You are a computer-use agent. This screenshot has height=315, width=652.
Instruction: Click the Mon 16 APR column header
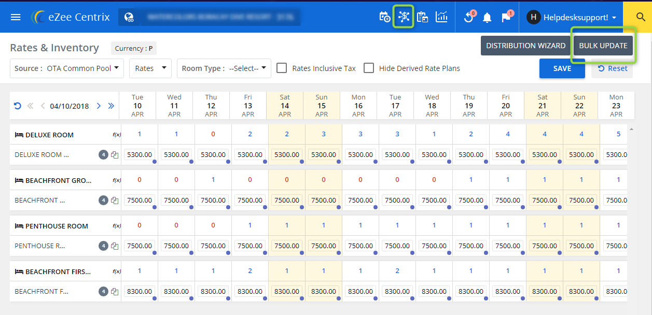pyautogui.click(x=358, y=106)
